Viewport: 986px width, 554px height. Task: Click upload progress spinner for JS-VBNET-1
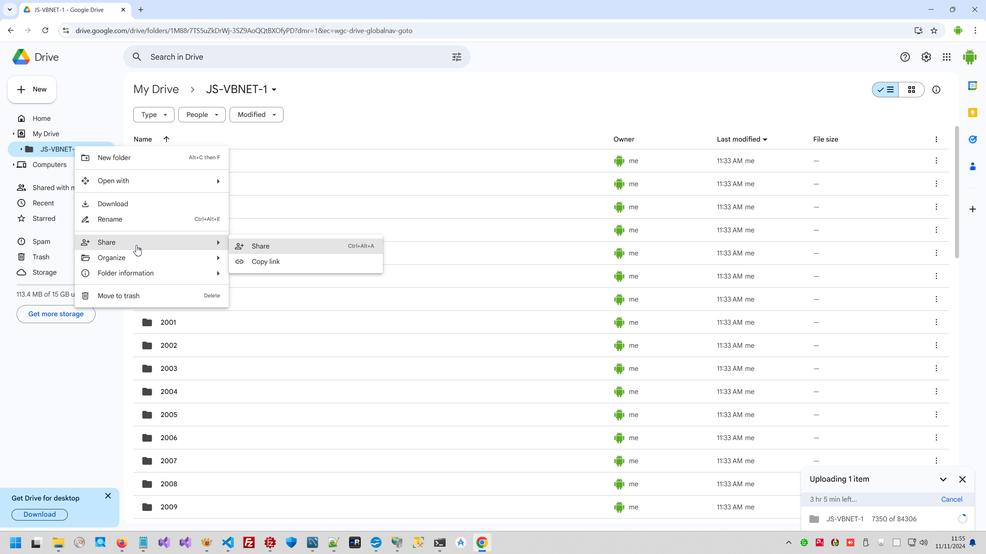pyautogui.click(x=962, y=519)
